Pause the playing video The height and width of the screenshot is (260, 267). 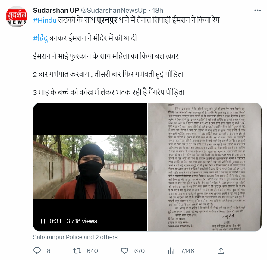(x=43, y=221)
